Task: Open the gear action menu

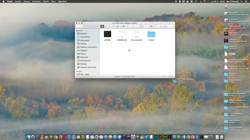Action: 125,26
